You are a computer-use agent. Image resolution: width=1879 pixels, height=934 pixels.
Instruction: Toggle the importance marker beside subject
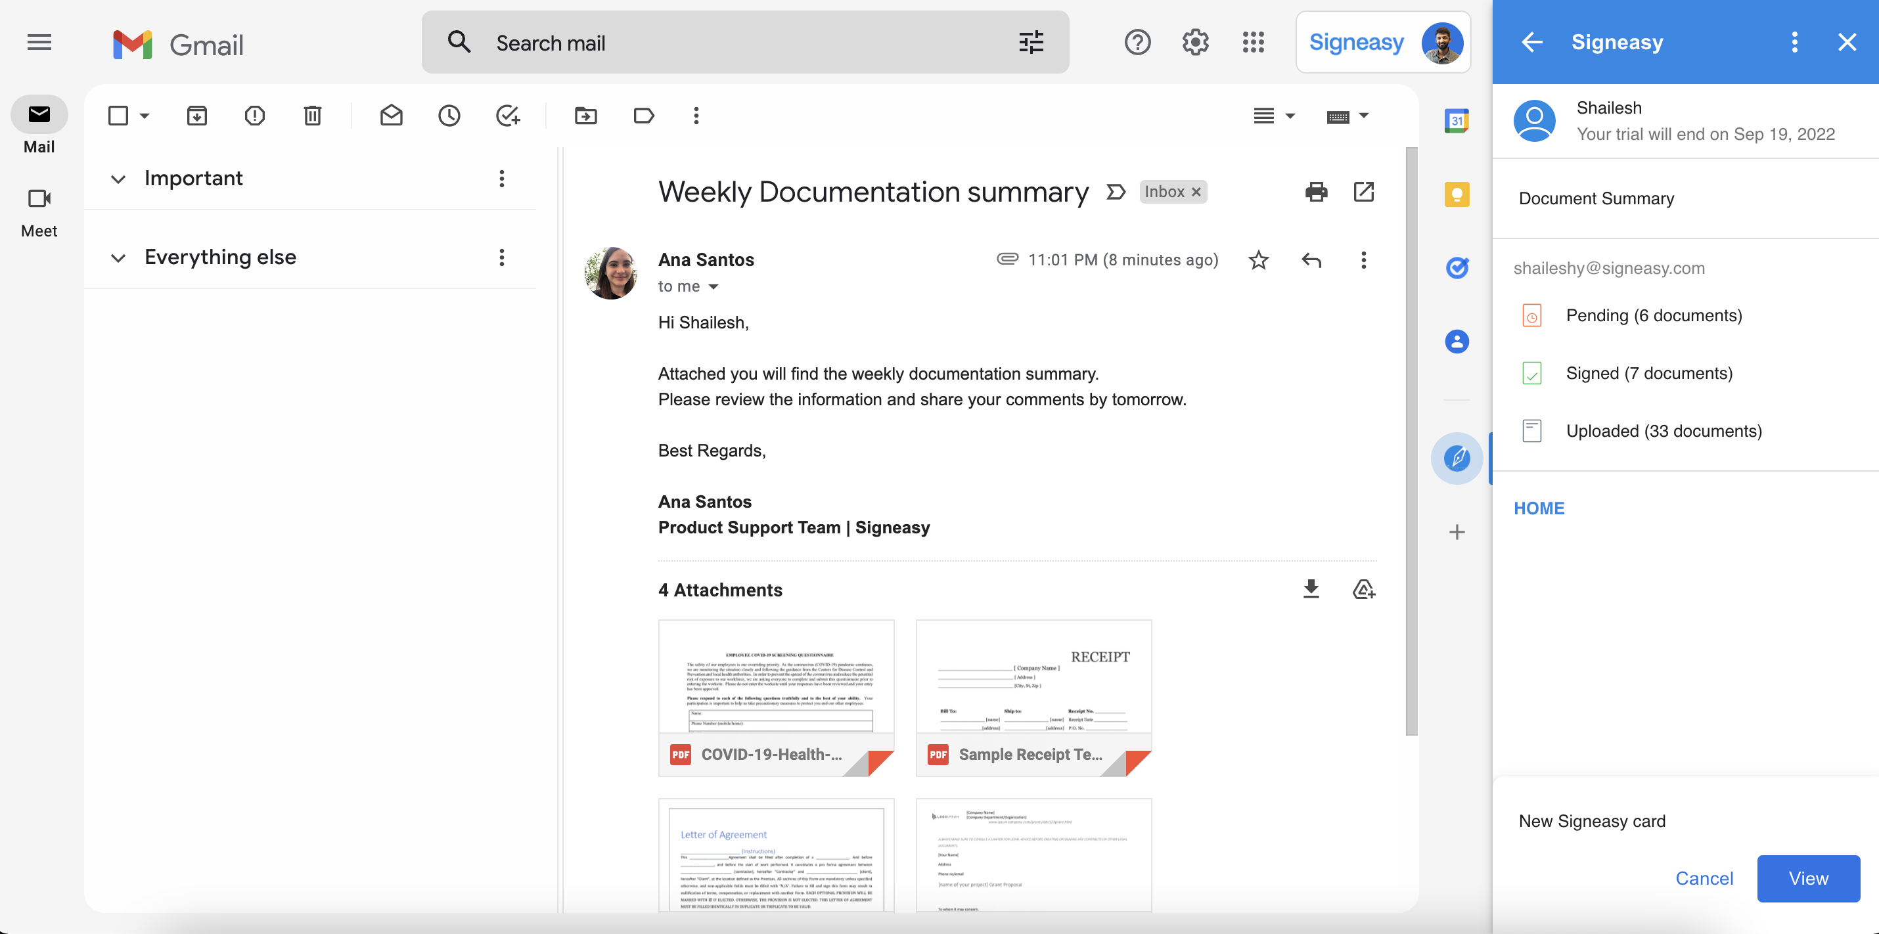click(1116, 192)
